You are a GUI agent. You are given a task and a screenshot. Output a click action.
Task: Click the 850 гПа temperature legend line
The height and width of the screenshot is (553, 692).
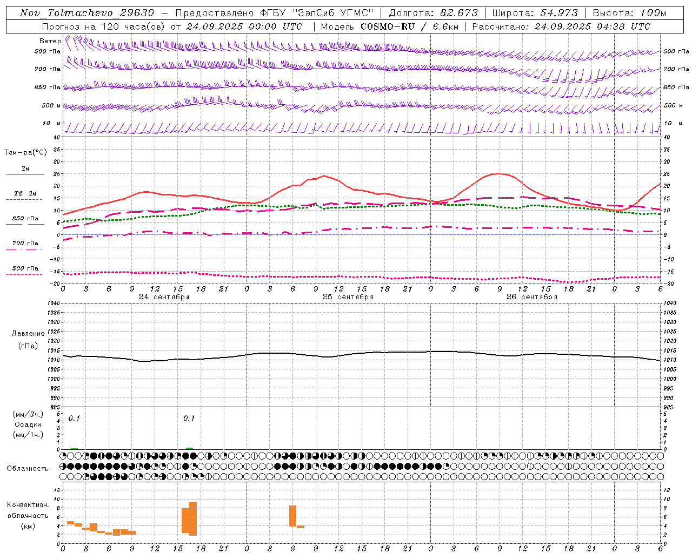pos(25,224)
